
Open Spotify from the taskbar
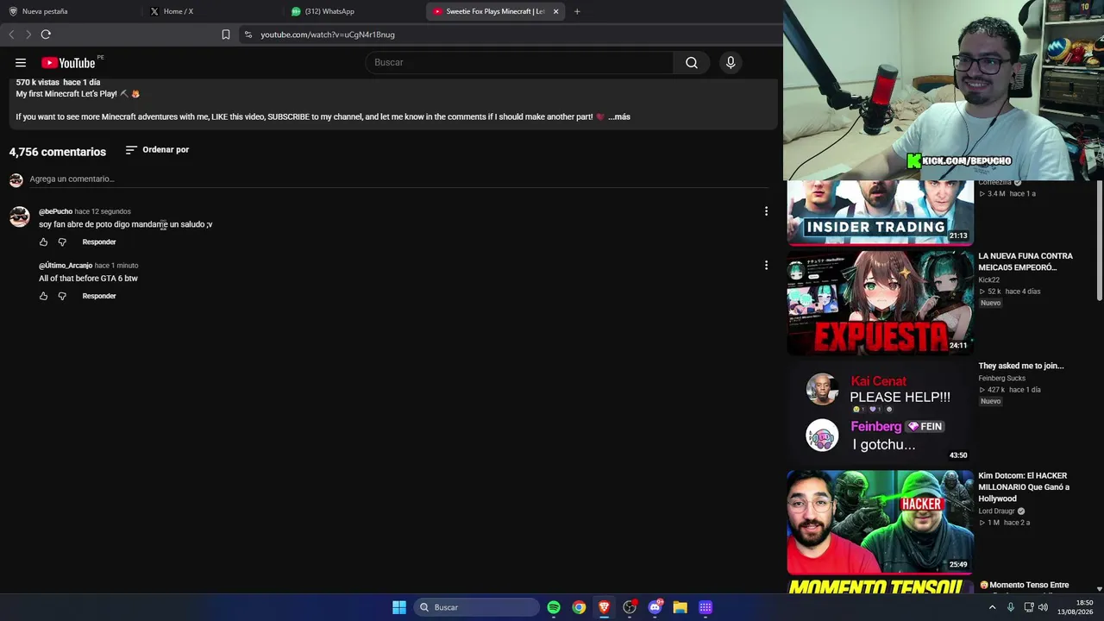point(554,607)
